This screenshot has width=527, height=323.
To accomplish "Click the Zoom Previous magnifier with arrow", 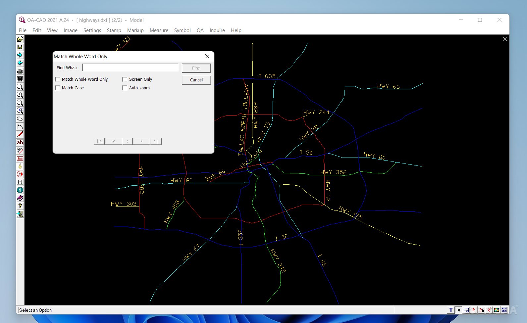I will click(x=20, y=111).
